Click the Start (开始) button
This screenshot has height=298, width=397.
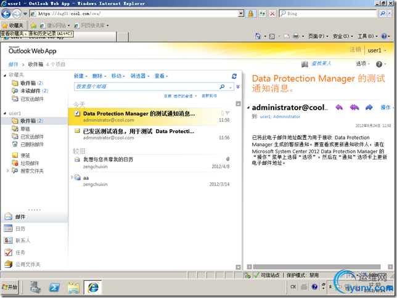click(10, 287)
